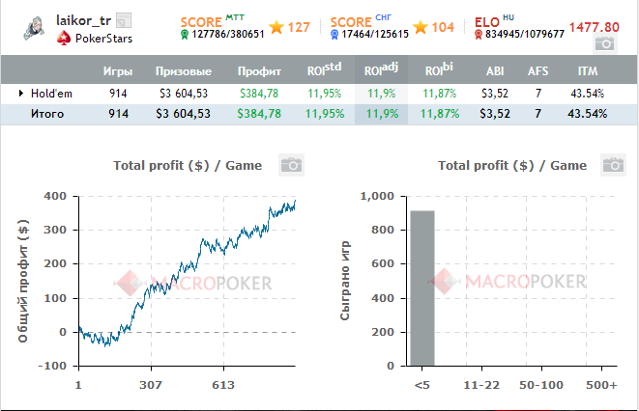Screen dimensions: 639x411
Task: Click the red ELO rank ribbon icon
Action: click(479, 35)
